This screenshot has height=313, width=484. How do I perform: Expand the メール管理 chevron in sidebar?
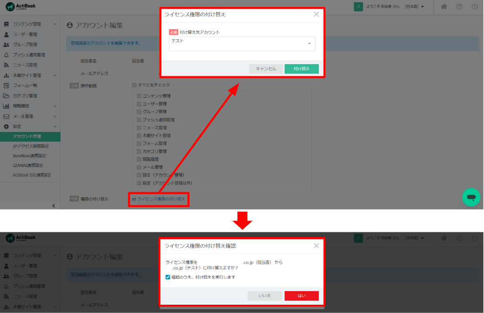click(x=55, y=116)
